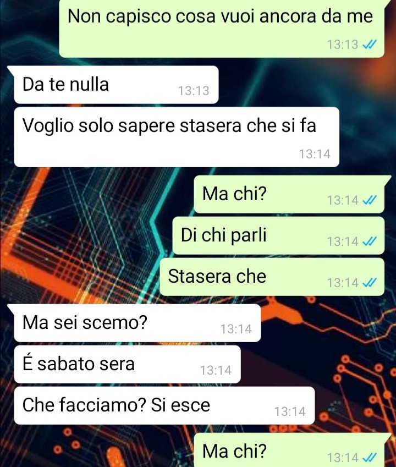Select "Voglio solo sapere stasera che si fa" bubble
396x467 pixels.
[x=177, y=137]
